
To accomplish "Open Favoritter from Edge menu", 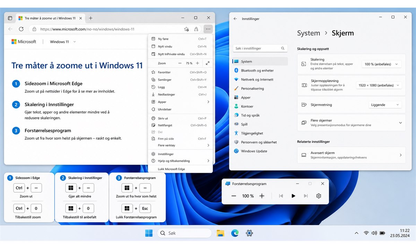I will 180,72.
